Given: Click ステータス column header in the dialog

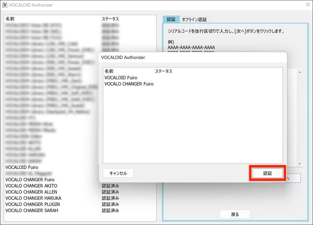Looking at the screenshot, I should coord(163,71).
